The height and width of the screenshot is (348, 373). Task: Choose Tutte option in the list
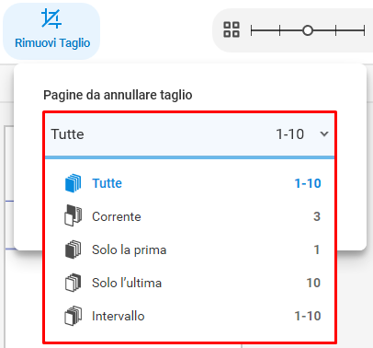coord(190,183)
